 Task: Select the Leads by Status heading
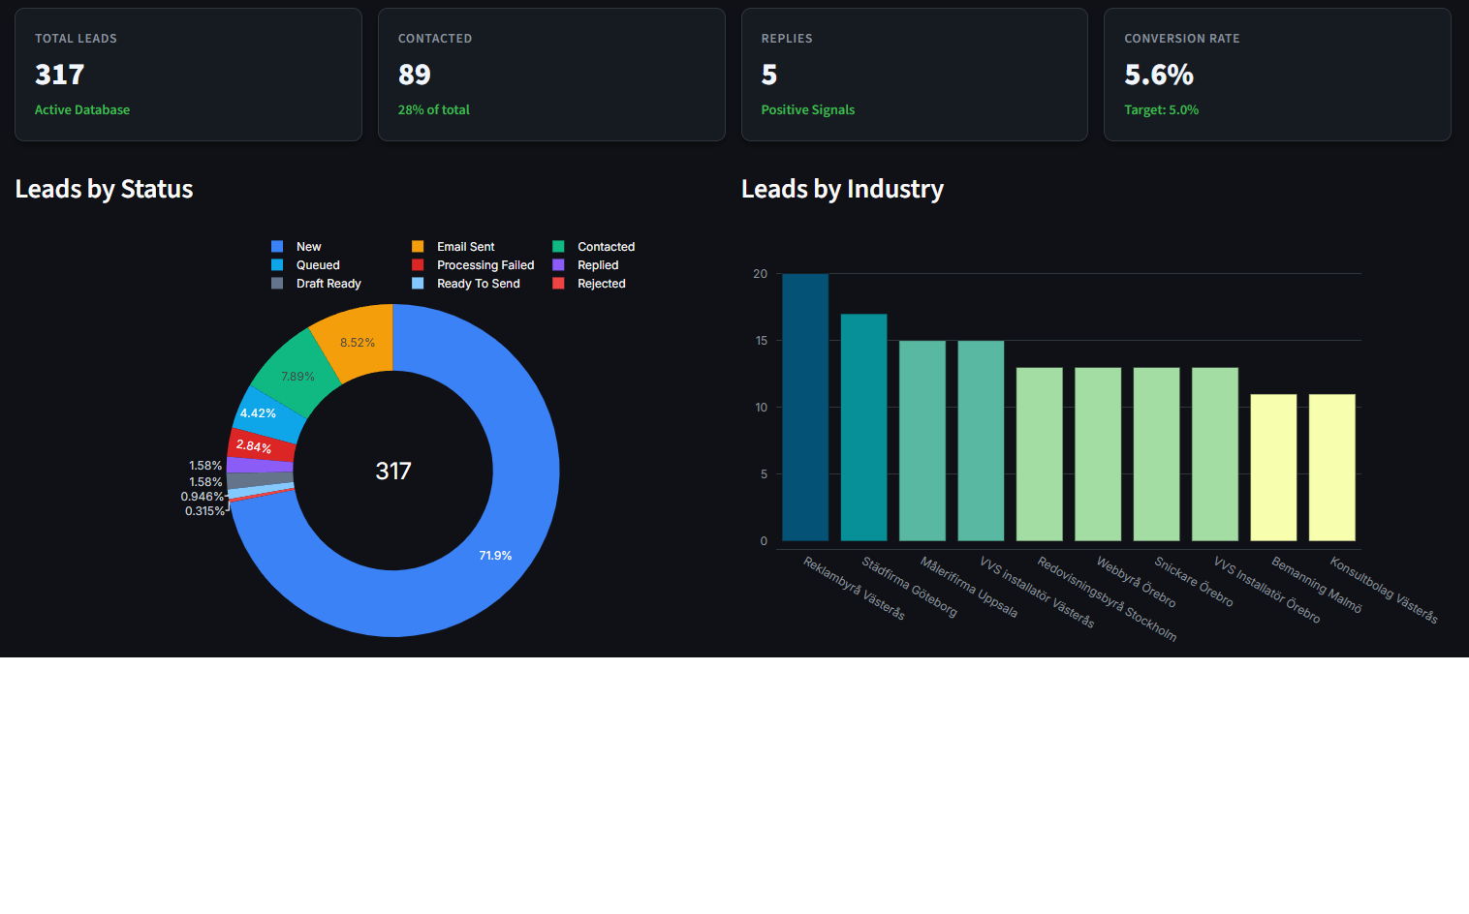pos(104,189)
